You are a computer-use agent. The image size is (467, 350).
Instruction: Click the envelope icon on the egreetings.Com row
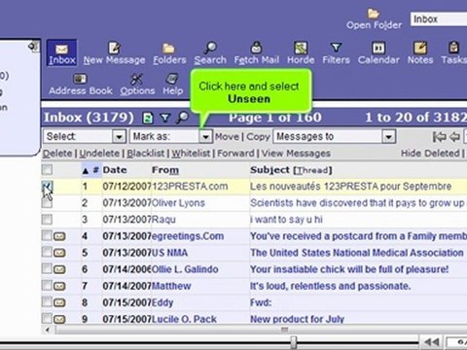pyautogui.click(x=59, y=236)
